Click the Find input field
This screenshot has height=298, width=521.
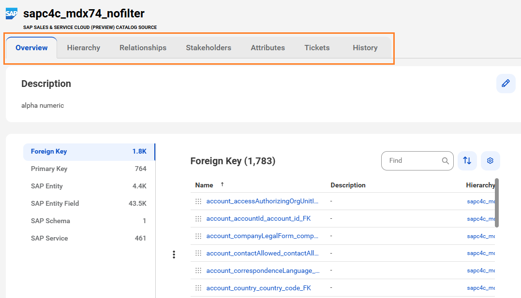[x=417, y=161]
